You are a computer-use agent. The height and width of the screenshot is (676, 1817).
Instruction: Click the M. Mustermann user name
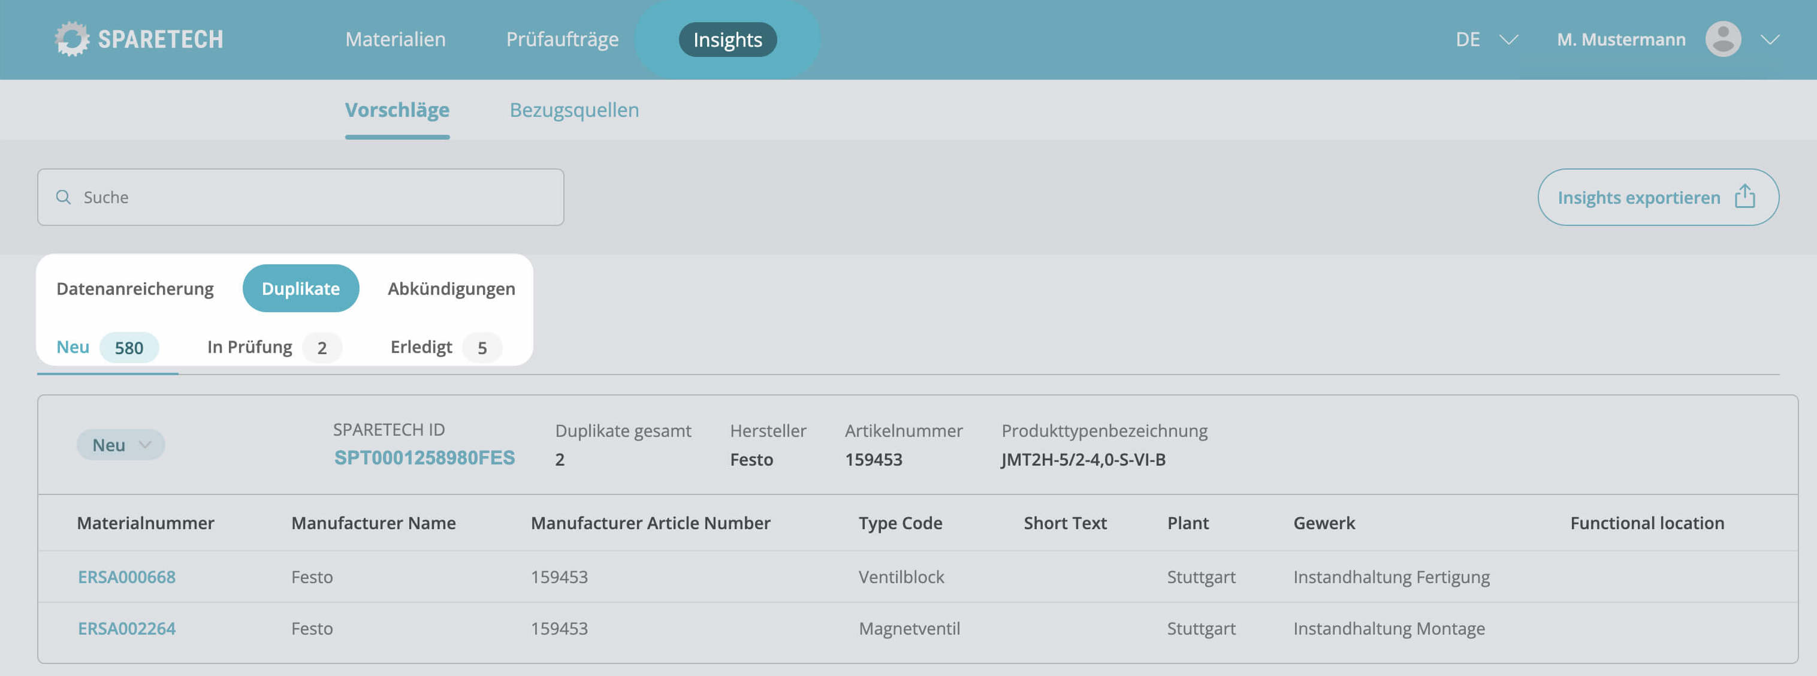click(1621, 40)
